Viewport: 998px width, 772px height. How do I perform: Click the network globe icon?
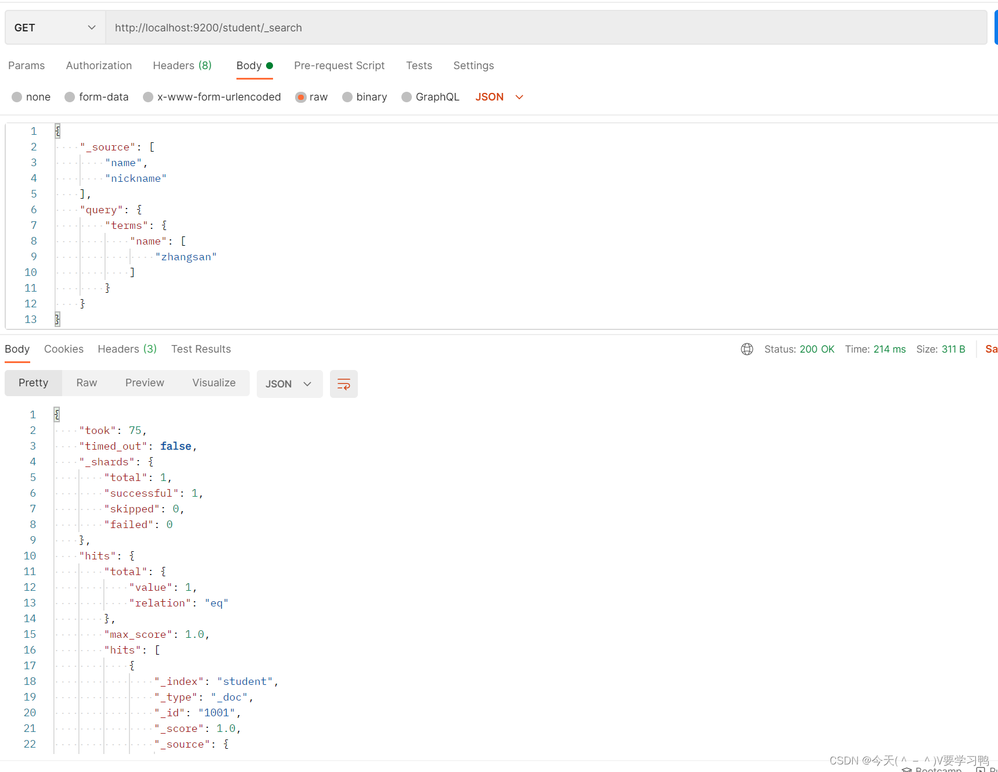tap(747, 349)
